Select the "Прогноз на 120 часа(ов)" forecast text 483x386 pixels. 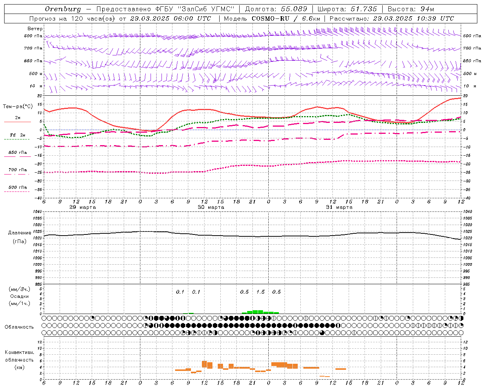point(72,18)
